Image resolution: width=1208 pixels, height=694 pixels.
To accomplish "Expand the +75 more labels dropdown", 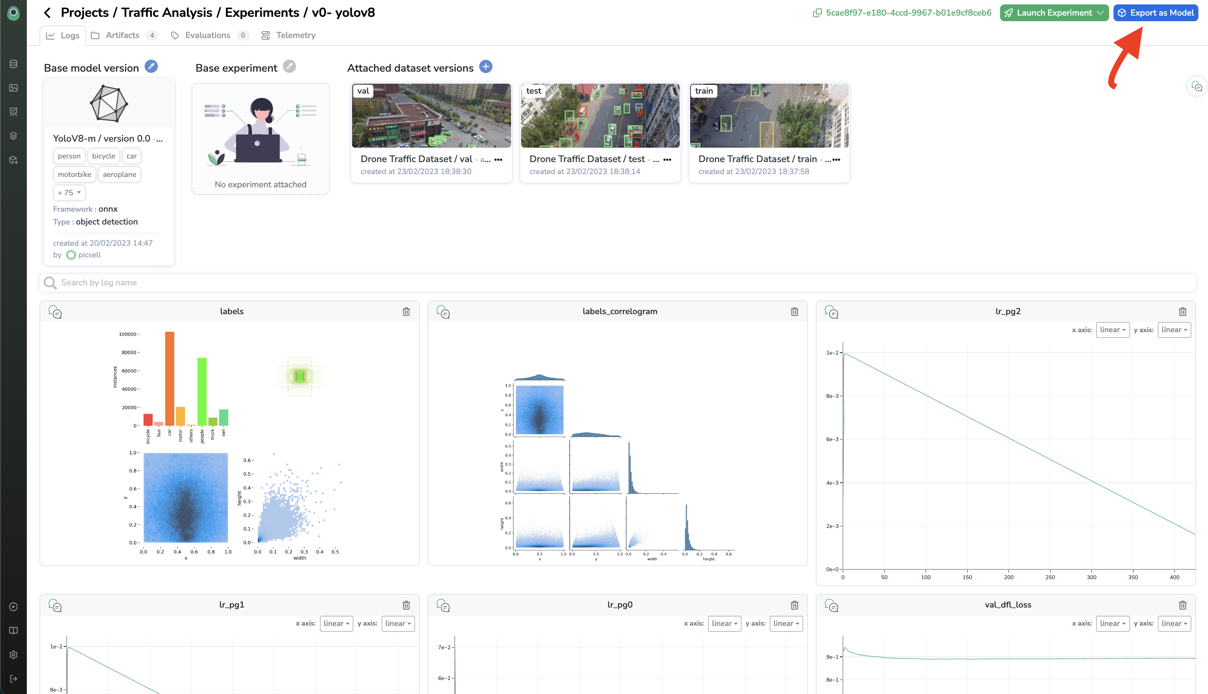I will pos(69,193).
